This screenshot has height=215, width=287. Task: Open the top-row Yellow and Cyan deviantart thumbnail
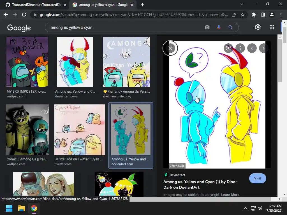click(x=75, y=62)
